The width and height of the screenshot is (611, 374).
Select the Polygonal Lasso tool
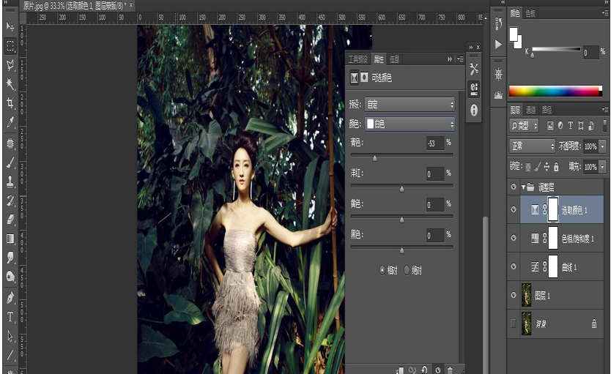tap(10, 65)
